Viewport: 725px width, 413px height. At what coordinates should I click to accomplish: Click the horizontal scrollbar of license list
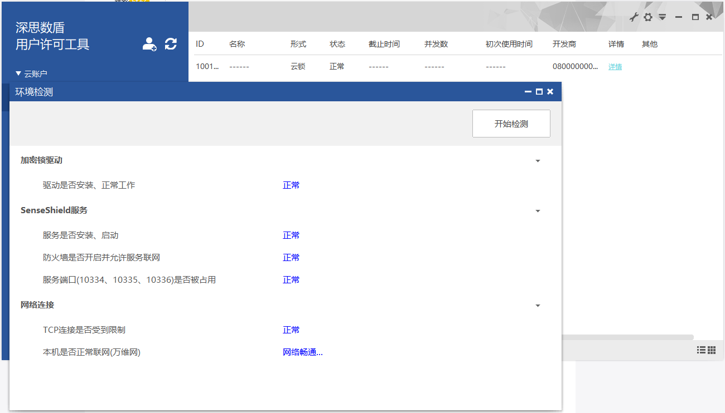coord(628,337)
